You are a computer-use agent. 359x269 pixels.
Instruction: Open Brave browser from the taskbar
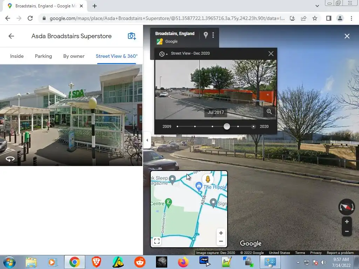click(96, 262)
